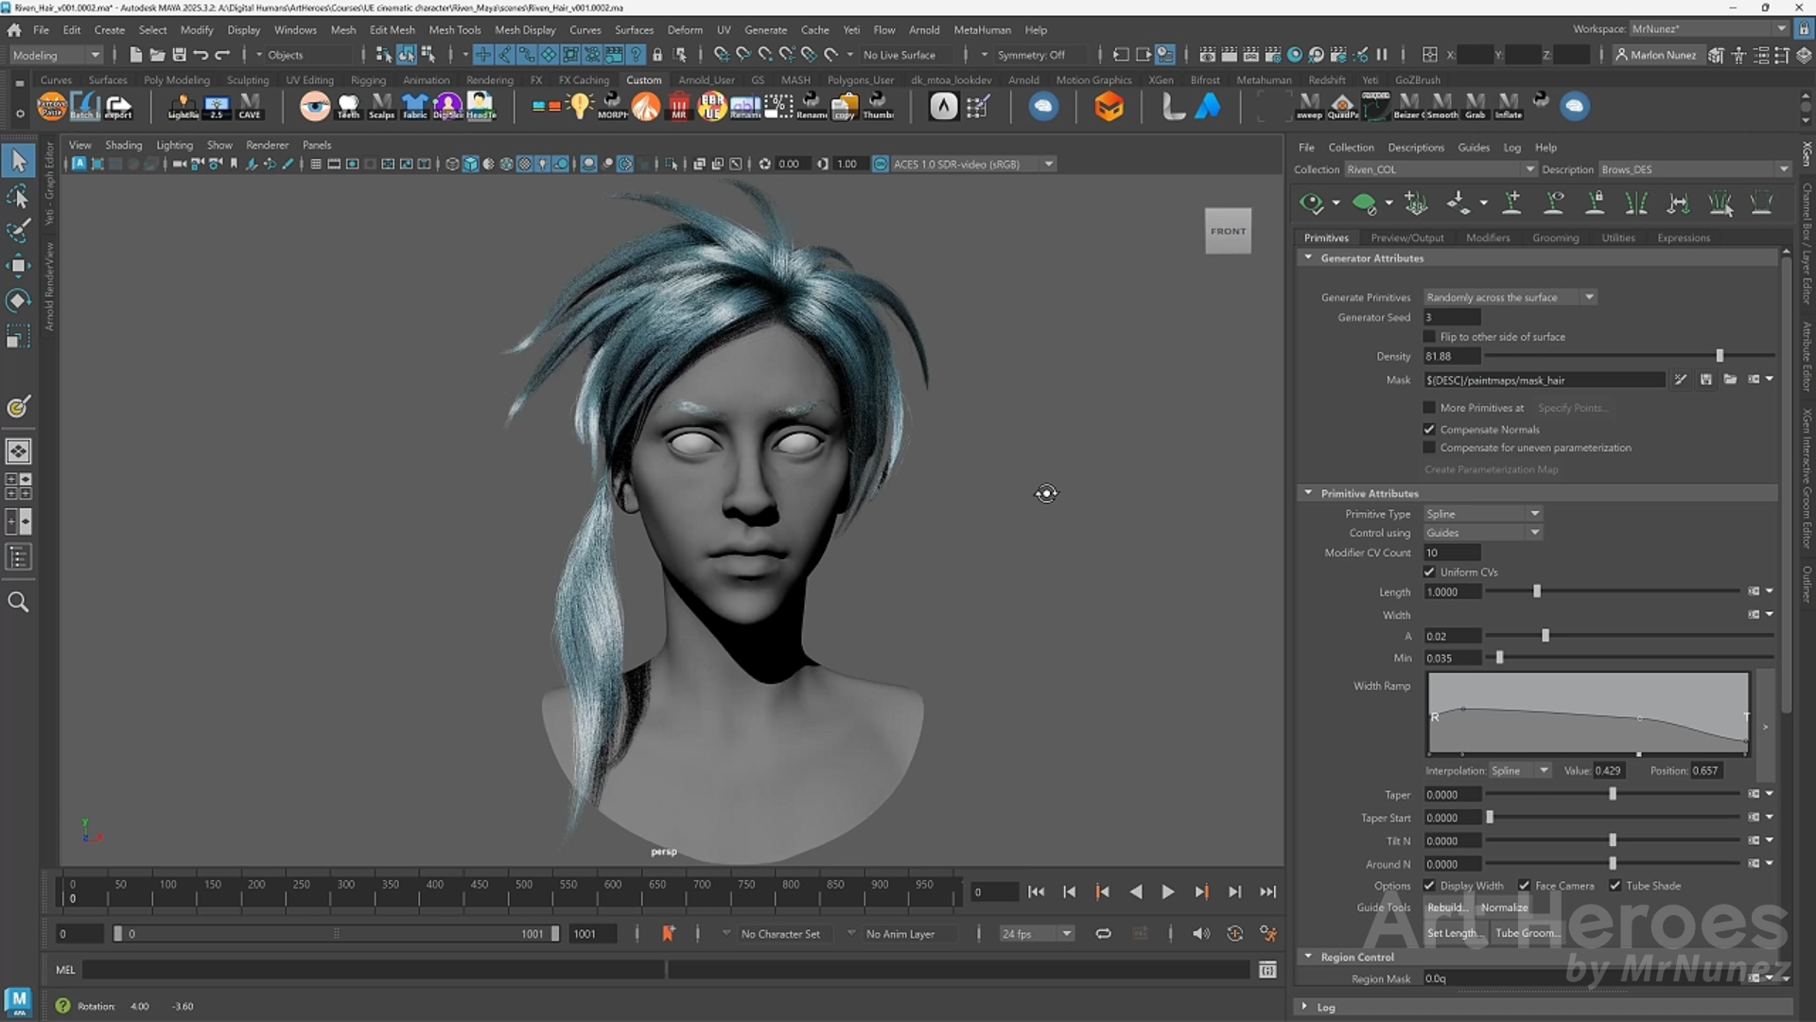This screenshot has height=1022, width=1816.
Task: Open the XGen Descriptions menu
Action: coord(1415,148)
